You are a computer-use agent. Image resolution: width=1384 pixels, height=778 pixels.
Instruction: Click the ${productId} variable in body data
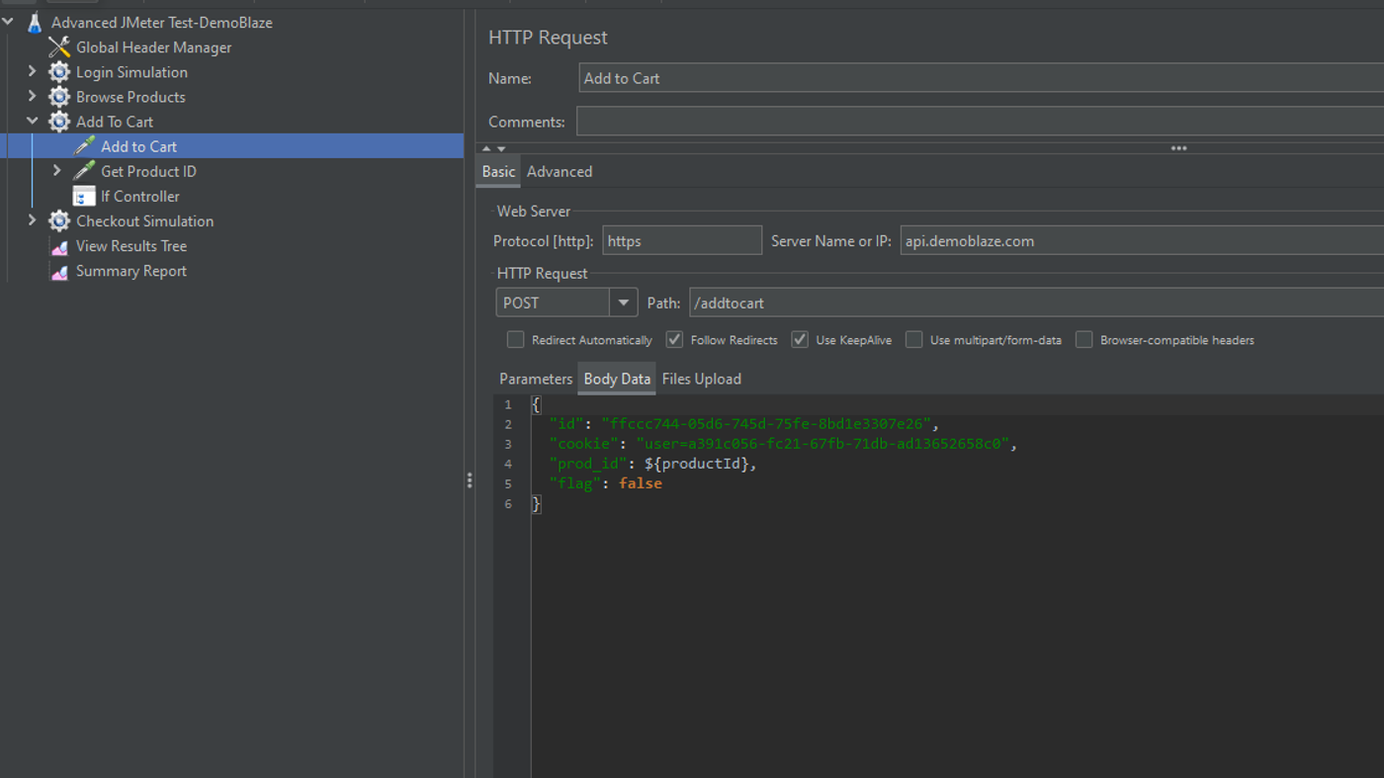click(696, 464)
